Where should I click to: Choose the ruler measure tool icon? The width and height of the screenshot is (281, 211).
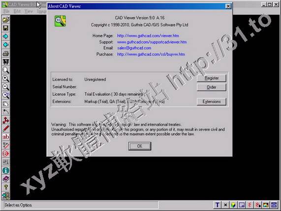tap(6, 145)
